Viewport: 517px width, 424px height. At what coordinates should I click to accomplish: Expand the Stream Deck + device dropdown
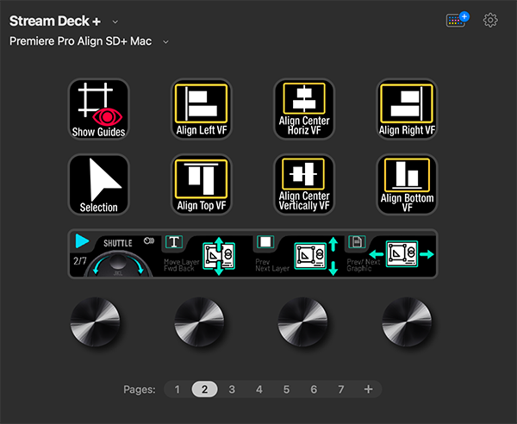(x=115, y=22)
